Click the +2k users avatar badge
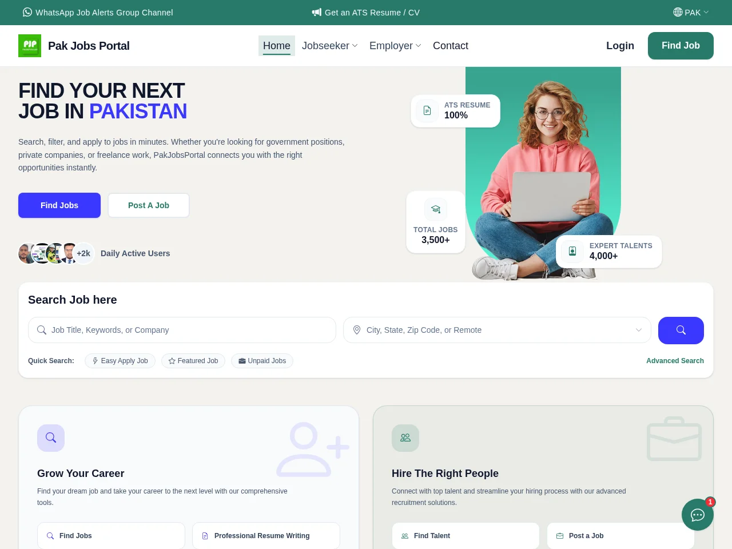 (83, 253)
